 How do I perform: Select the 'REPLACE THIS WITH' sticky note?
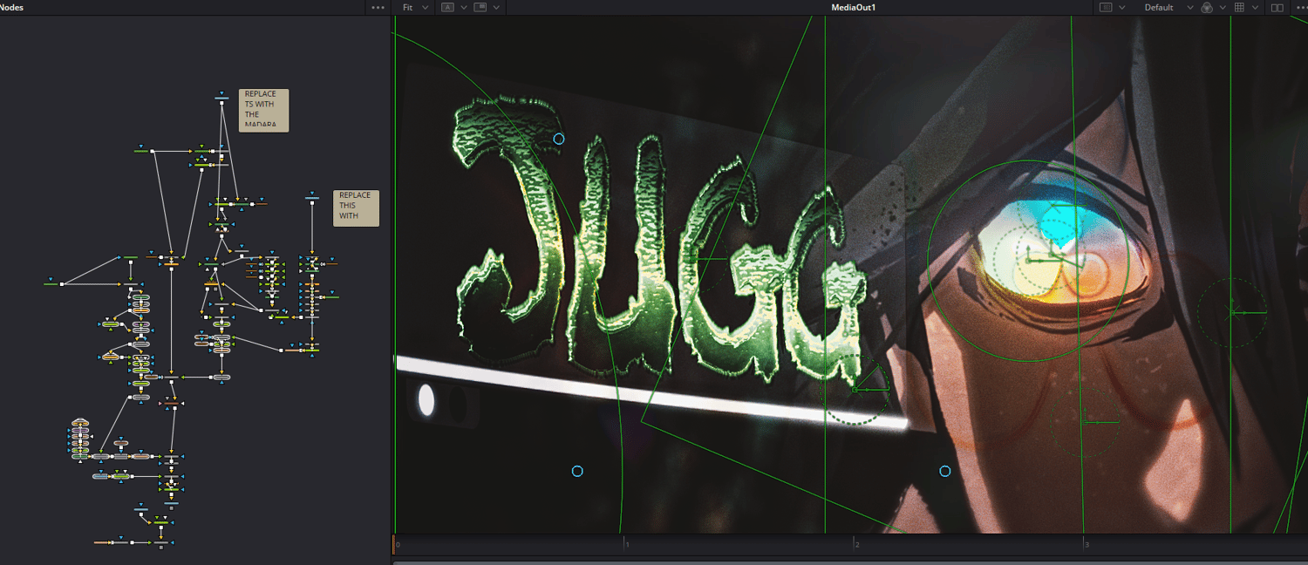click(x=356, y=208)
